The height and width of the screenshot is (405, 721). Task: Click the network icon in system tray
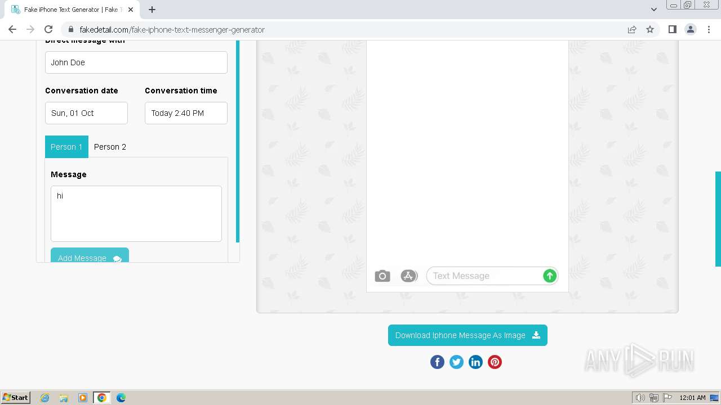[x=653, y=398]
